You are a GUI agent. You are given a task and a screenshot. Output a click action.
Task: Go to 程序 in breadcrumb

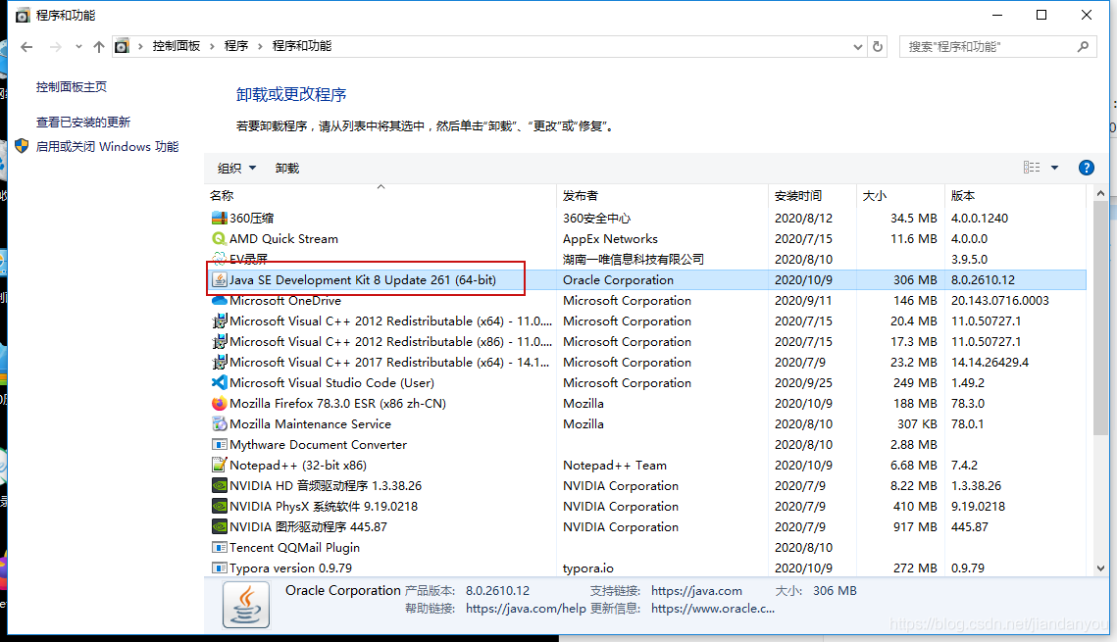(236, 46)
